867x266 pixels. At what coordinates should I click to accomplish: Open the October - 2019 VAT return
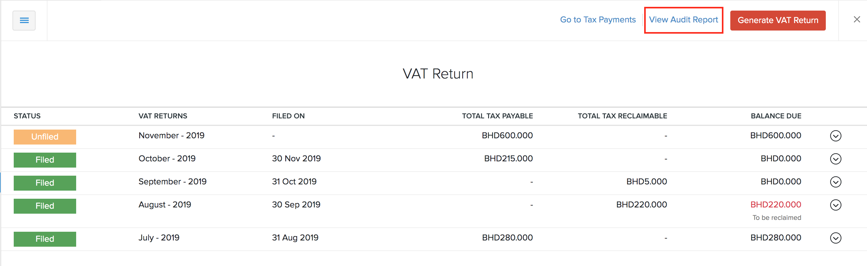167,159
